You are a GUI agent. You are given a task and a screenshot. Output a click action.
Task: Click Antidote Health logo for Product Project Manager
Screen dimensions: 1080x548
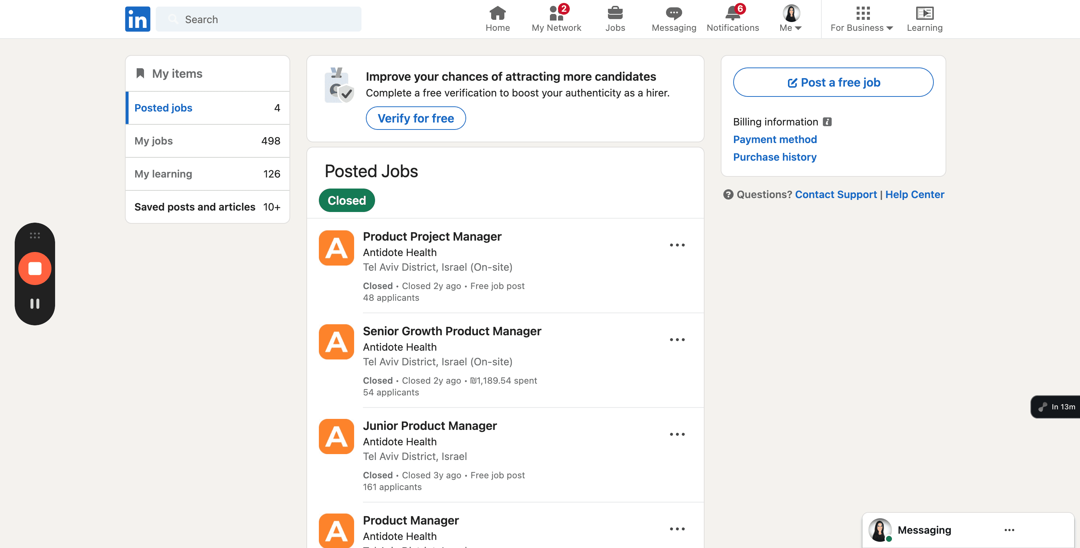point(336,248)
